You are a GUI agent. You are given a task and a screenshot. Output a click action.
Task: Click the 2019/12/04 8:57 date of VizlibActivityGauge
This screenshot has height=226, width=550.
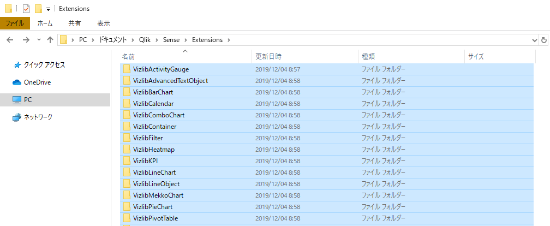point(277,69)
